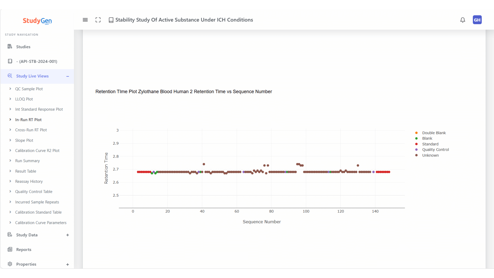Collapse the Study Live Views section
This screenshot has width=494, height=278.
pos(68,76)
